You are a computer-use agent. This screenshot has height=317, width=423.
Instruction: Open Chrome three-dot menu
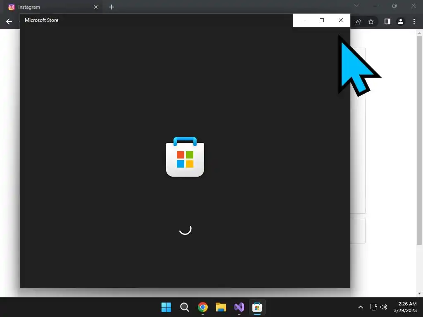(x=414, y=21)
